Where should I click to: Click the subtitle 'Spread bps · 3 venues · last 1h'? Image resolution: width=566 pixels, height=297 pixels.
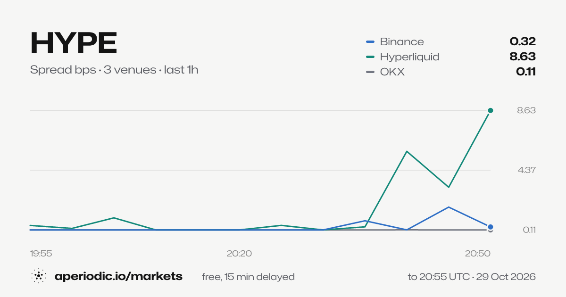114,70
